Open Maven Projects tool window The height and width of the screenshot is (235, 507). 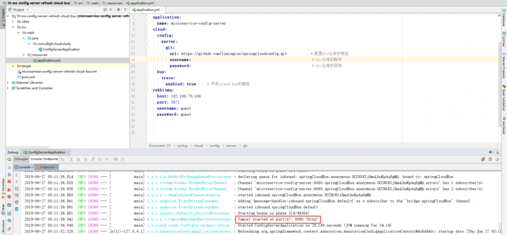(x=504, y=65)
